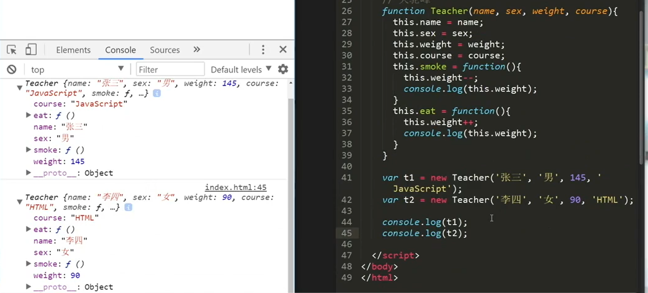Select weight: 90 property row
Viewport: 648px width, 293px height.
[57, 275]
